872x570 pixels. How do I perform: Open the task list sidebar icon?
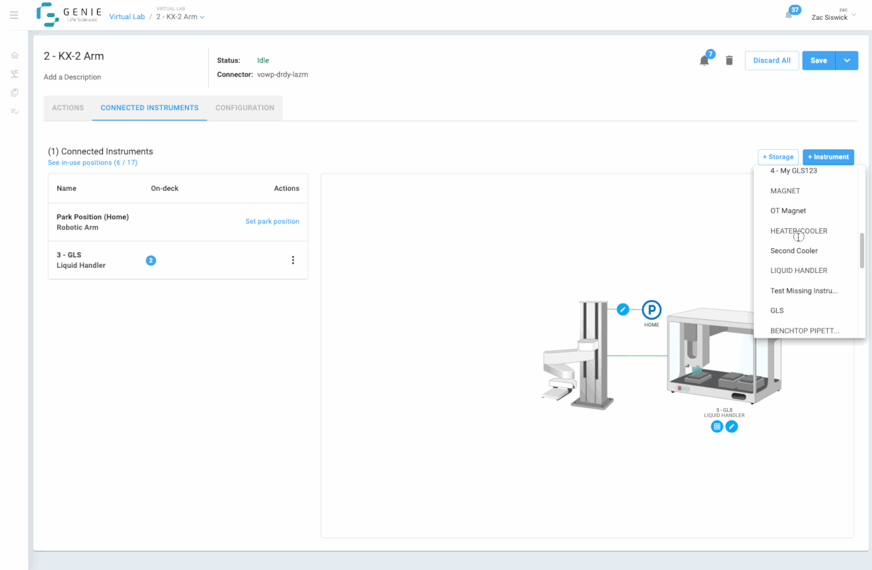pyautogui.click(x=15, y=111)
